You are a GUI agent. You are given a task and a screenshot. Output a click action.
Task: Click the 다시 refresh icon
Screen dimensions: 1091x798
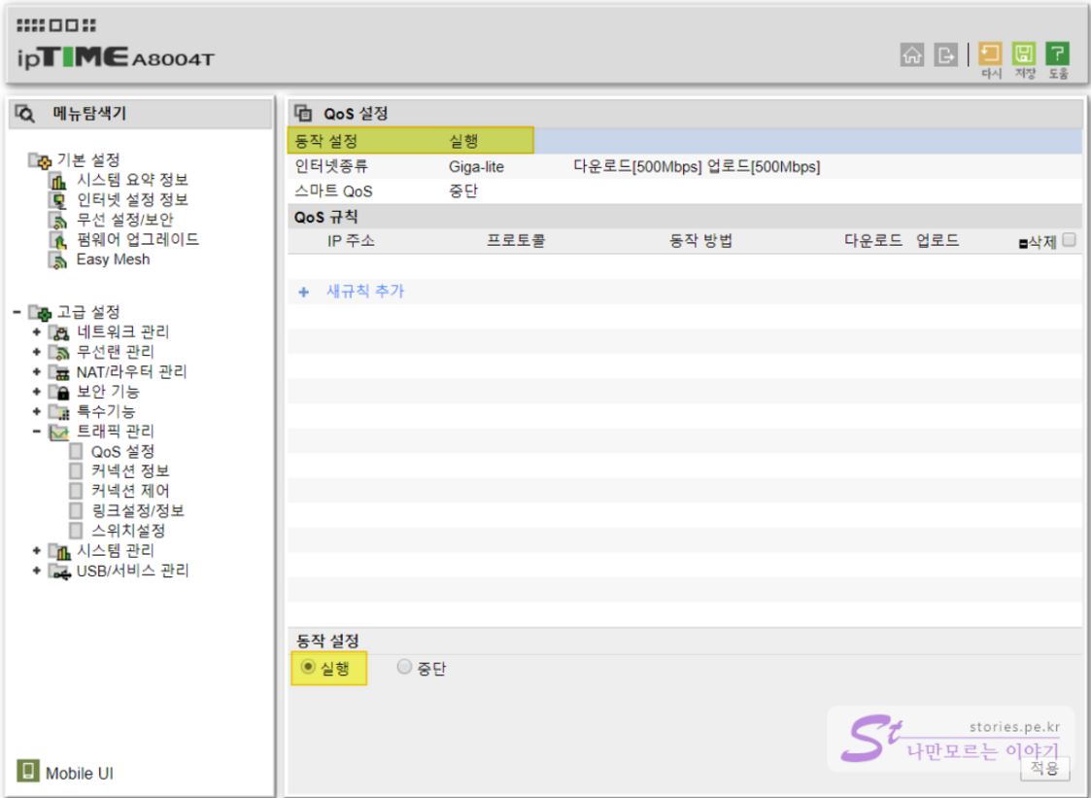point(990,54)
